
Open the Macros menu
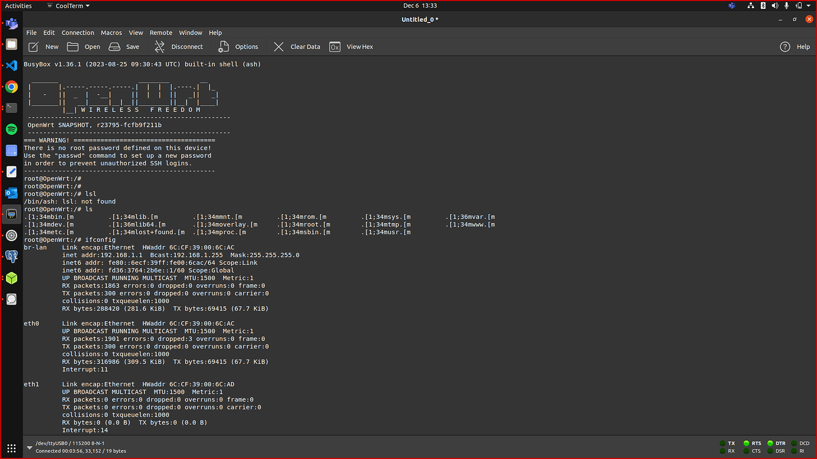click(111, 33)
